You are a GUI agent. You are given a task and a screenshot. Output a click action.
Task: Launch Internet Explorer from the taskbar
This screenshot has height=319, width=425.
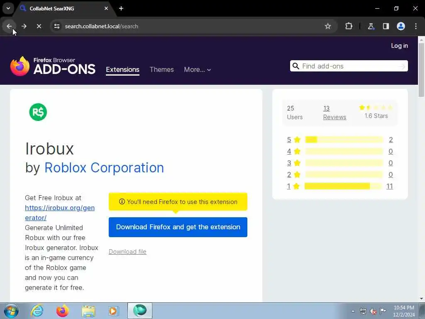pyautogui.click(x=37, y=311)
